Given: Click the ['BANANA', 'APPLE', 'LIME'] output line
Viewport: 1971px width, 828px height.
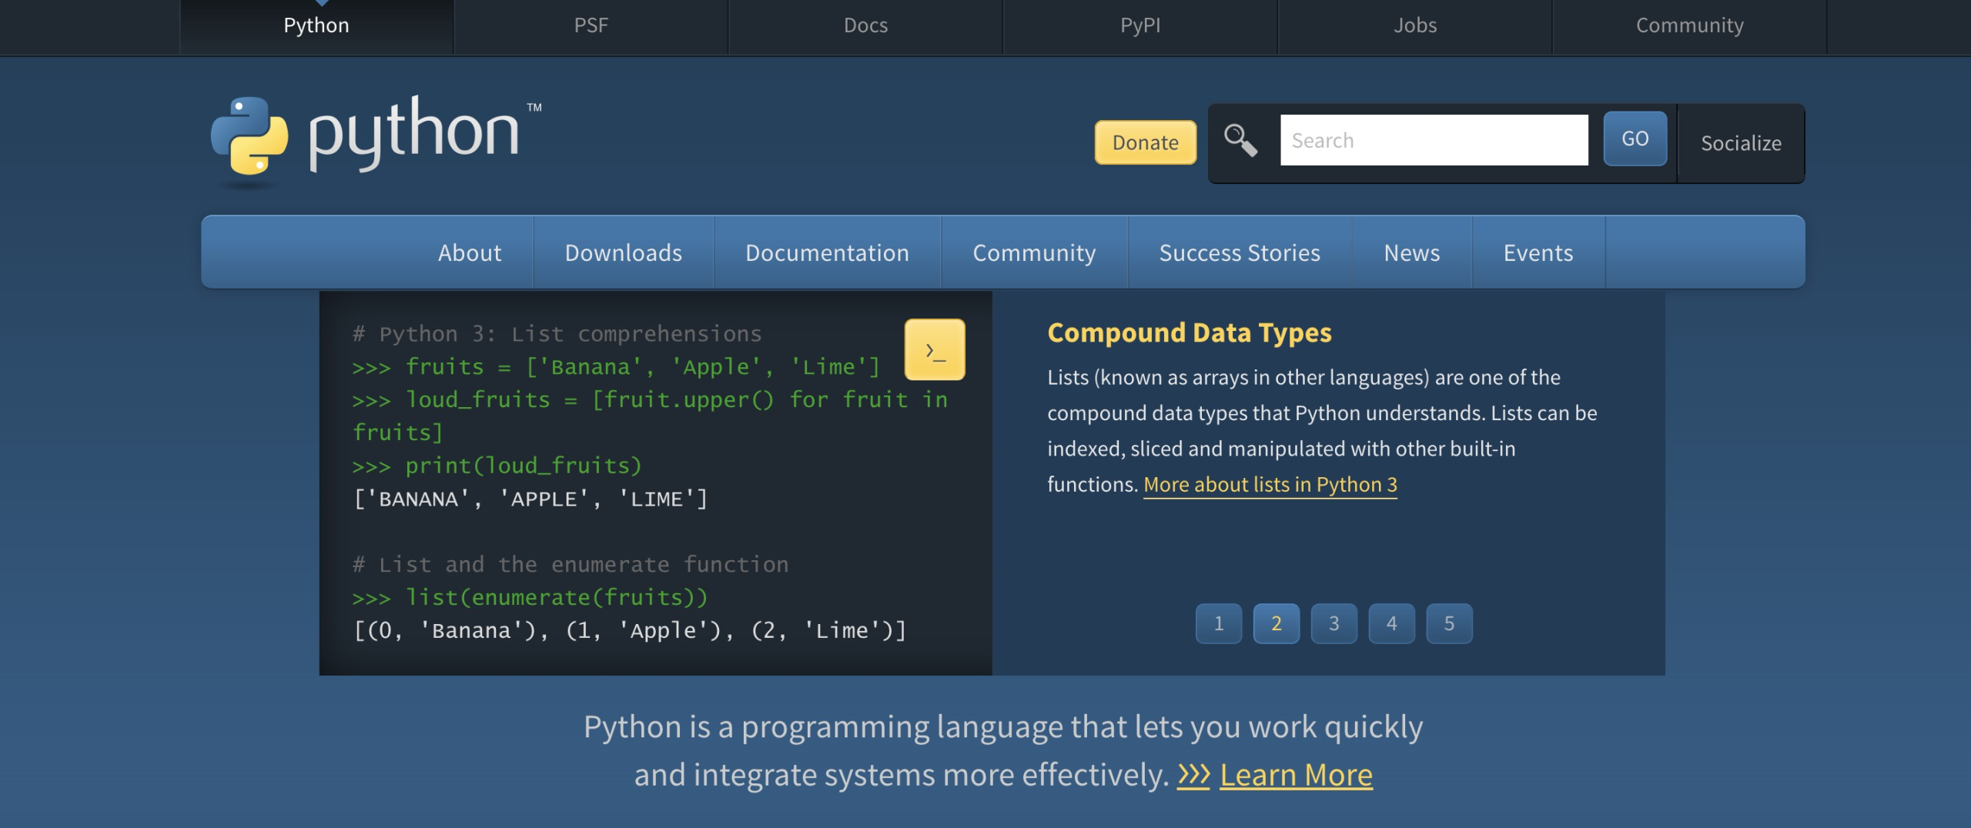Looking at the screenshot, I should [x=530, y=499].
